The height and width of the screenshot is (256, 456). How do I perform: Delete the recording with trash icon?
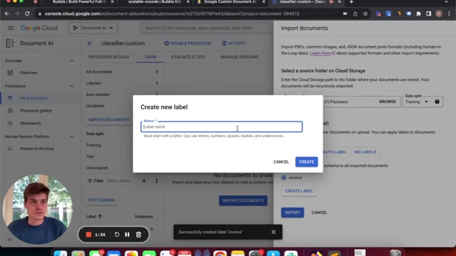[x=138, y=235]
